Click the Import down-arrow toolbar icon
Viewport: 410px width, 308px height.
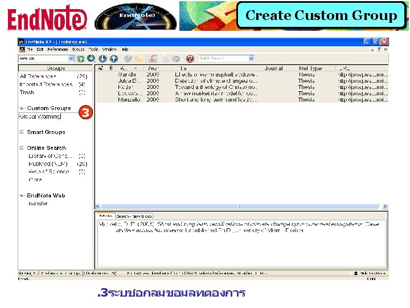coord(102,59)
